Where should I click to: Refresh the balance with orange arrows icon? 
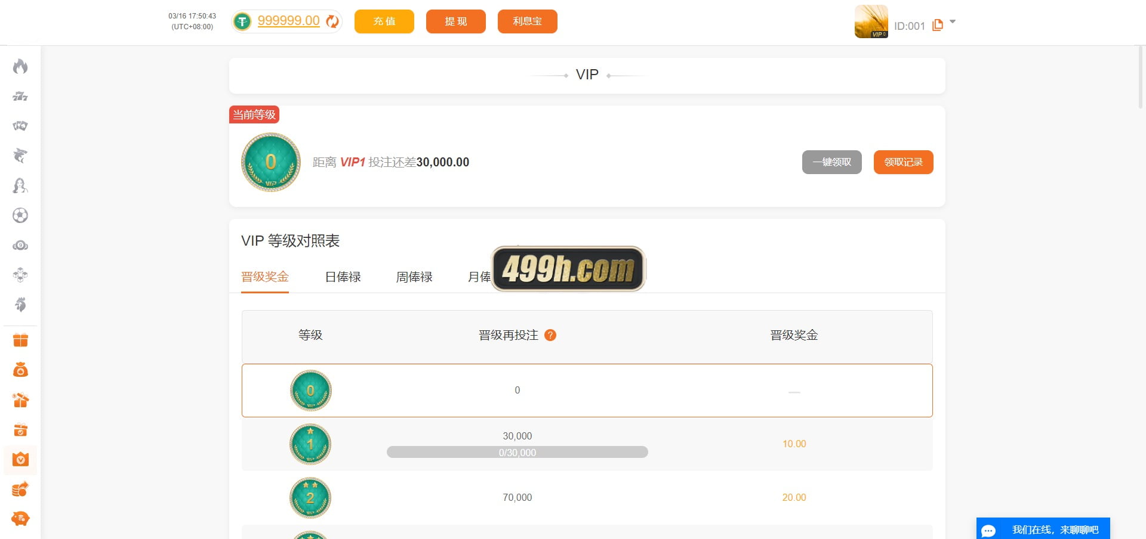point(332,21)
